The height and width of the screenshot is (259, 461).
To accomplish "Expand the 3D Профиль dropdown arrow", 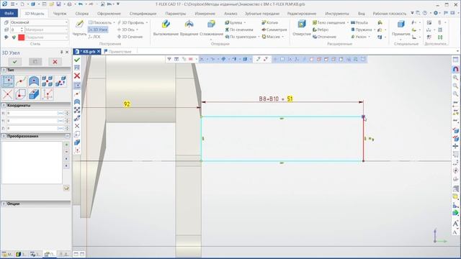I will 147,22.
